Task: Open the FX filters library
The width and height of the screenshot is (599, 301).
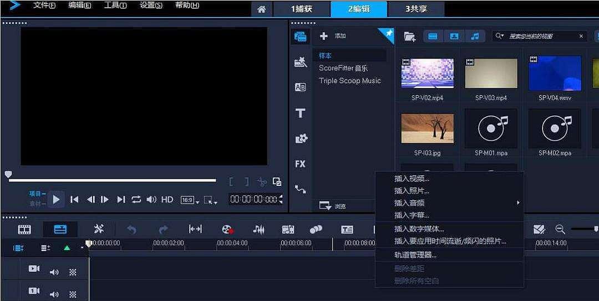Action: [300, 164]
